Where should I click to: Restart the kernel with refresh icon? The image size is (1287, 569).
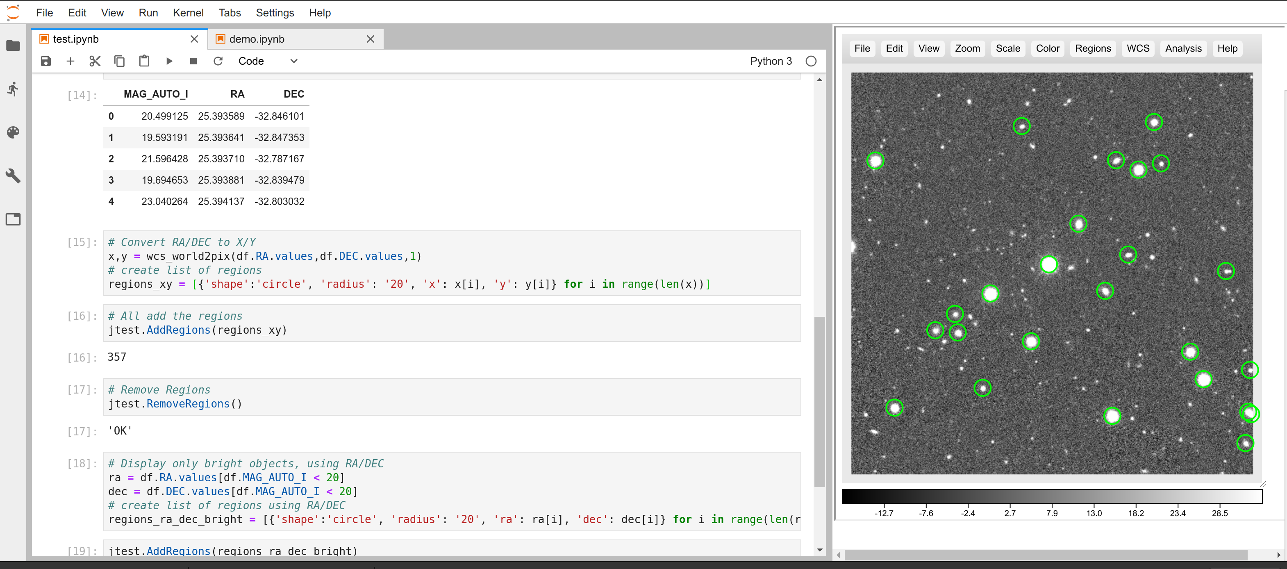click(218, 61)
